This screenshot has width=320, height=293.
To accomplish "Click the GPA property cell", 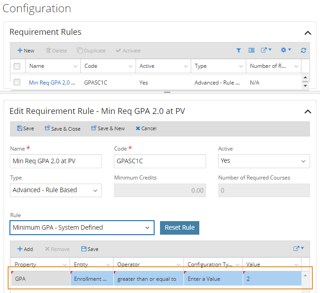I will point(40,279).
